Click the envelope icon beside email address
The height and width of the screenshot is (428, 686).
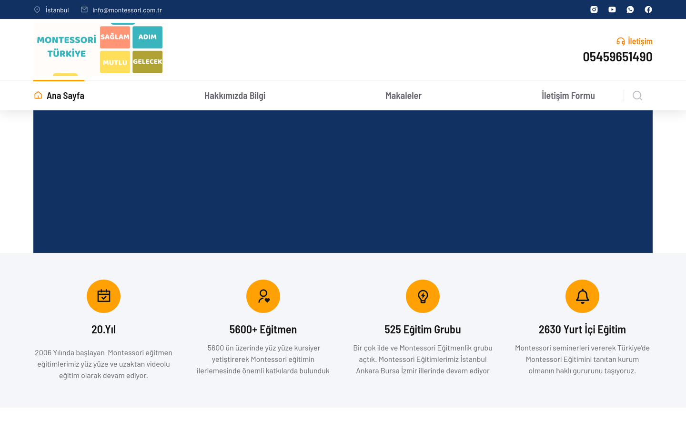point(84,10)
